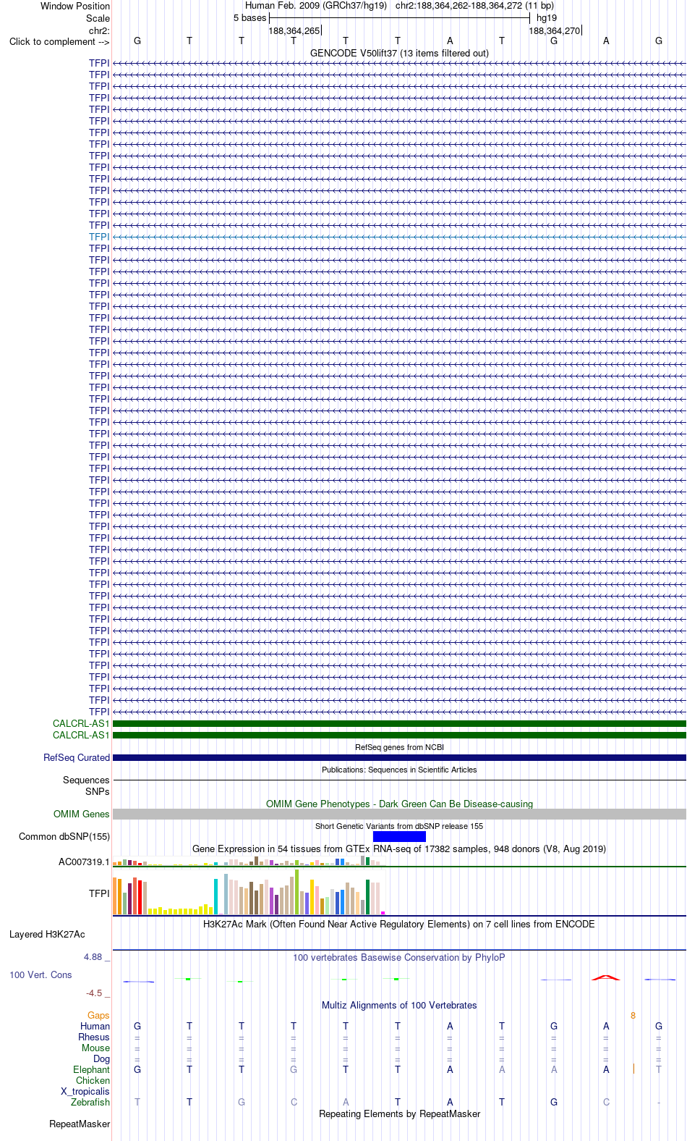The image size is (687, 1141).
Task: Click the orange '8' gap count
Action: click(x=633, y=1016)
